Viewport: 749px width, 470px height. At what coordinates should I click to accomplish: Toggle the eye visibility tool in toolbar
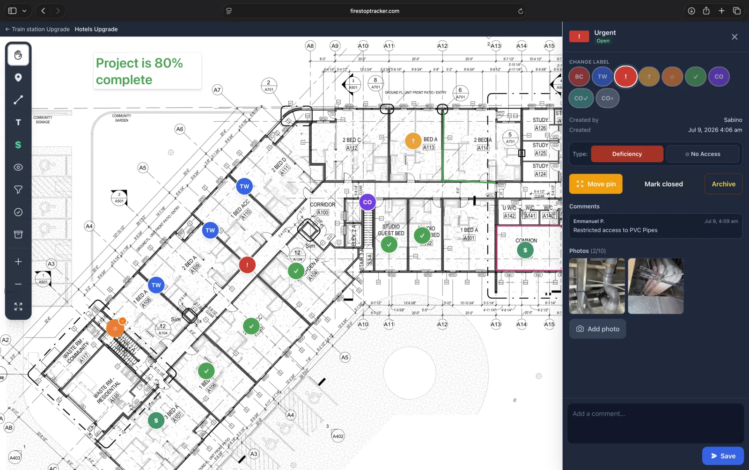(x=18, y=167)
